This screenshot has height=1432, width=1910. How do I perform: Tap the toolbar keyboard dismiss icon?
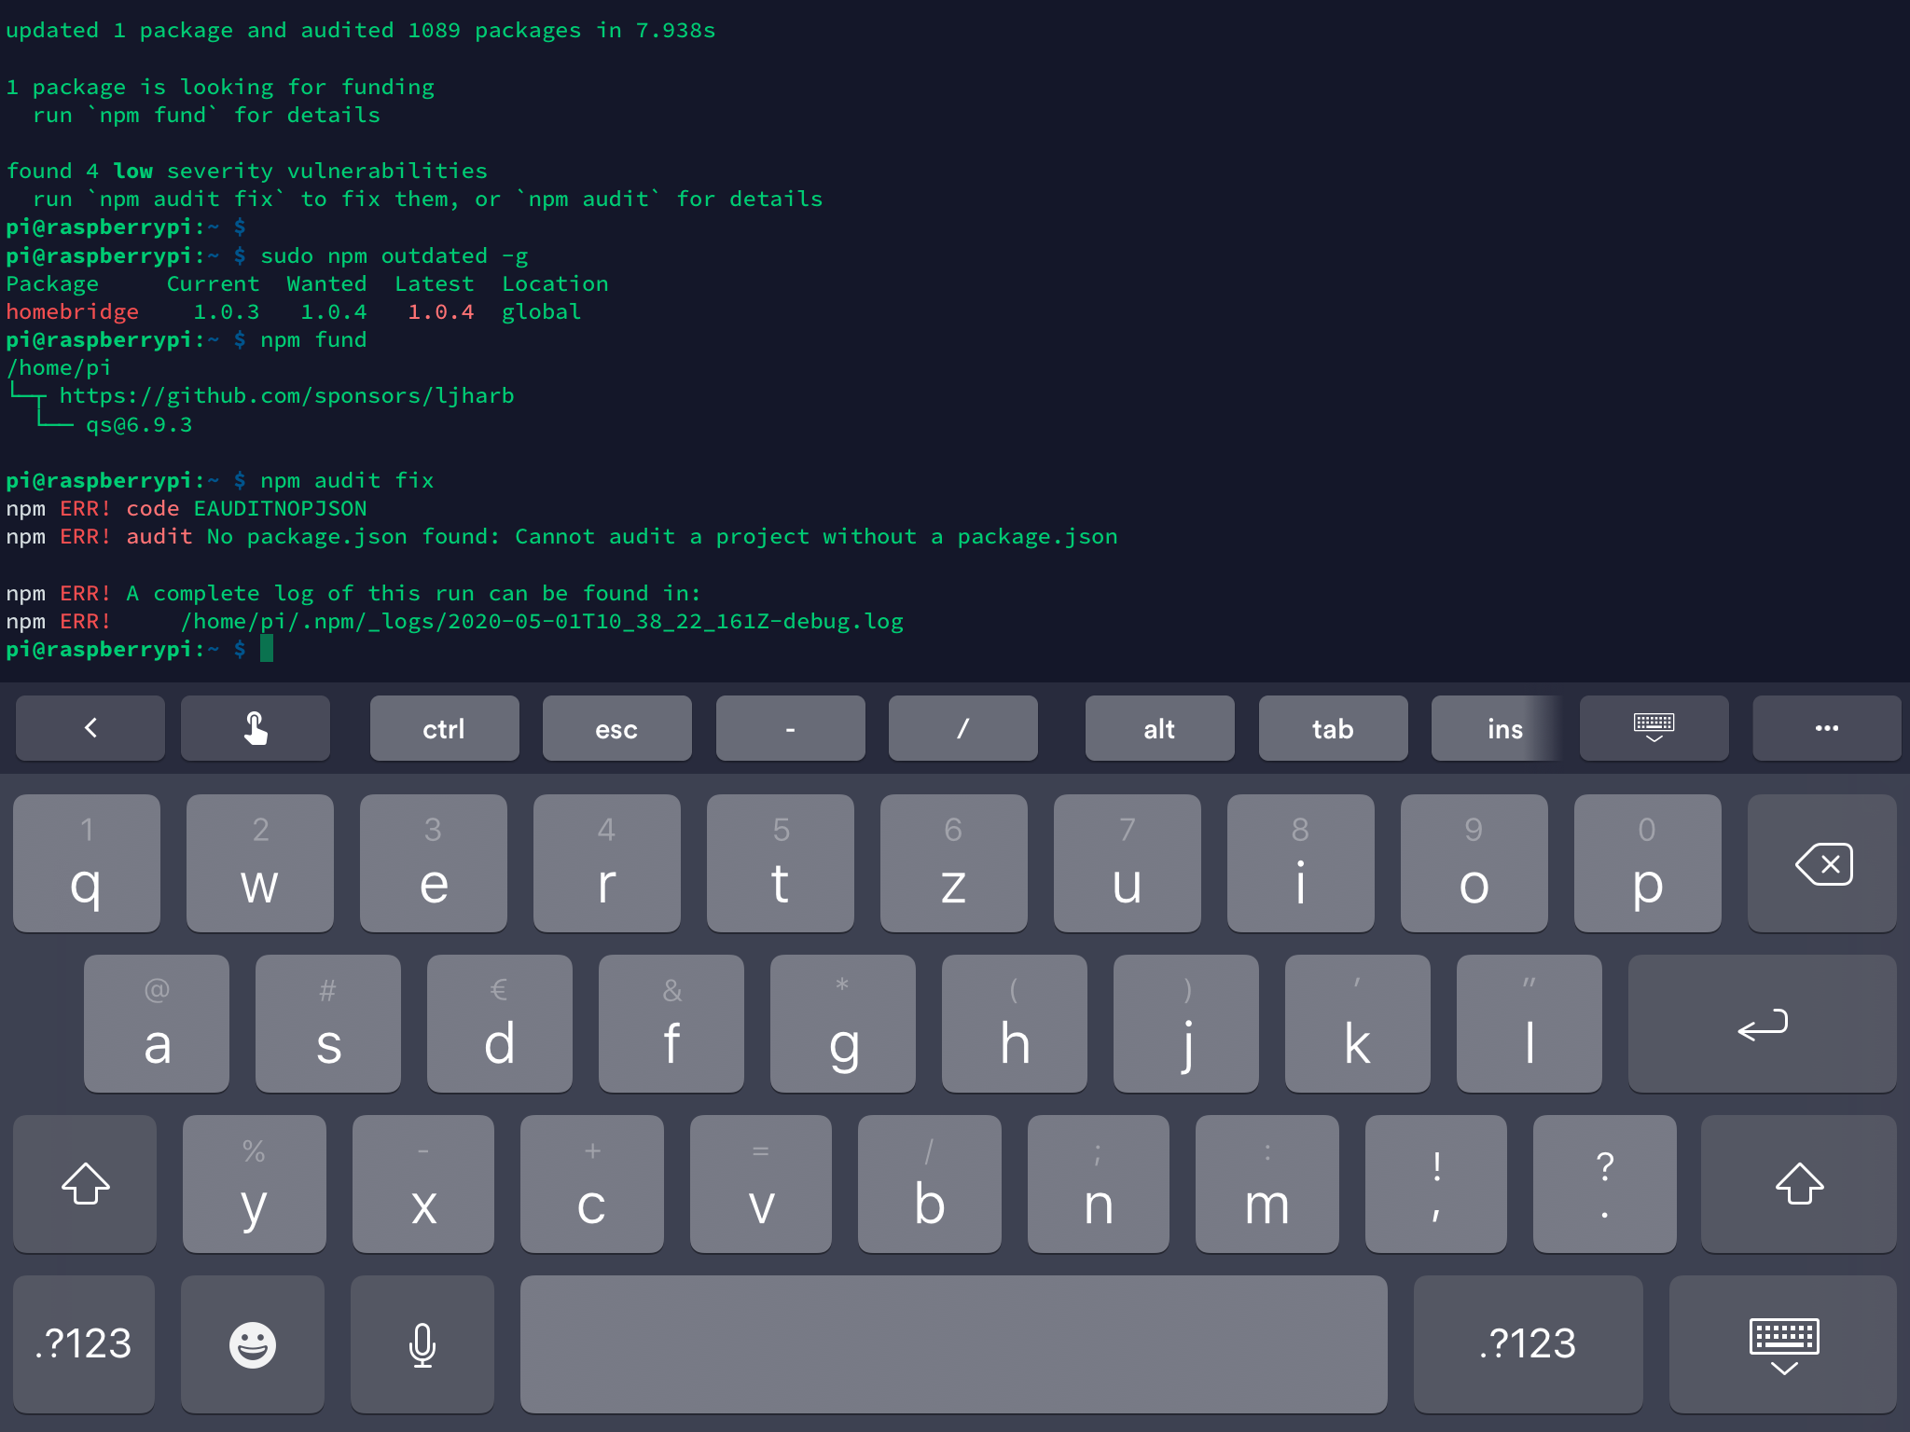(1653, 728)
